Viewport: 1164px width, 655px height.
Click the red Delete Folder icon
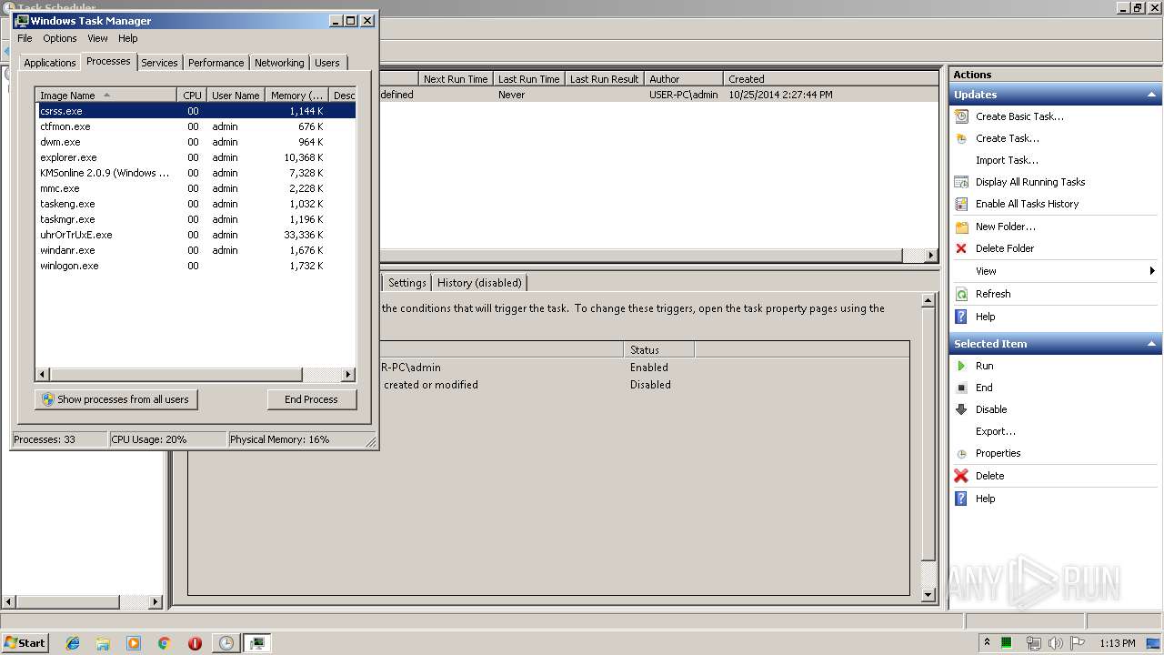pyautogui.click(x=961, y=248)
